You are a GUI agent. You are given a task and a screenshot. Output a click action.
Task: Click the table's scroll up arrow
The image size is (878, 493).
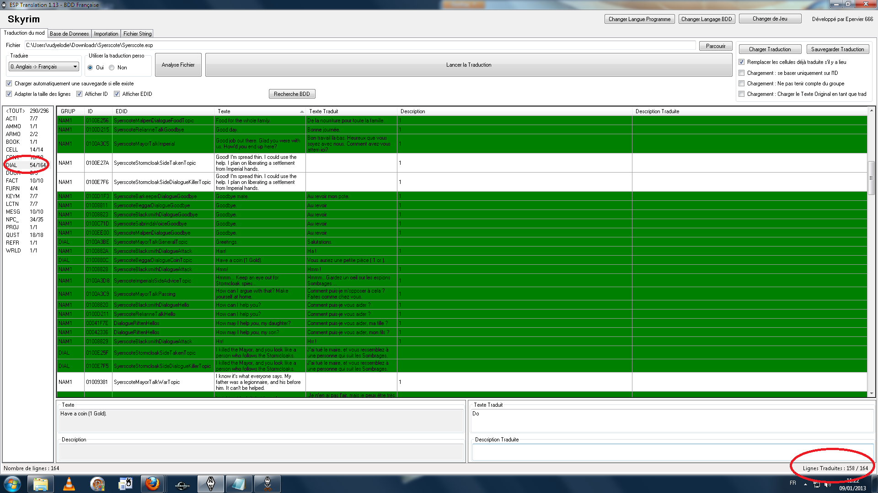[872, 111]
